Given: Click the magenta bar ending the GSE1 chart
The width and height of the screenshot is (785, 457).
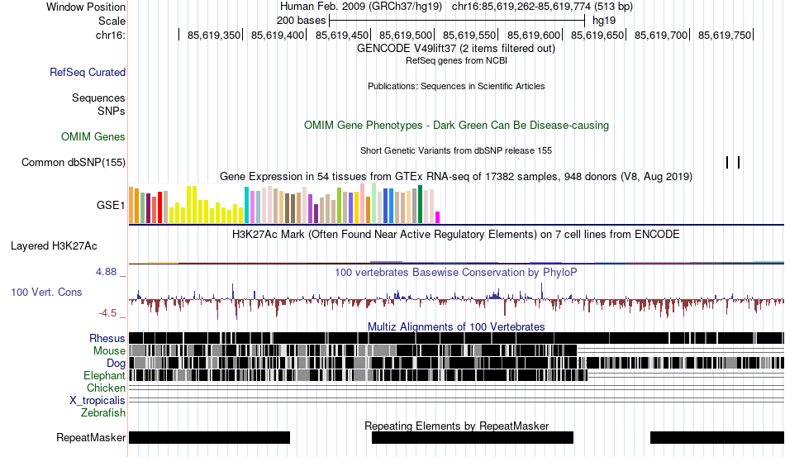Looking at the screenshot, I should [438, 217].
